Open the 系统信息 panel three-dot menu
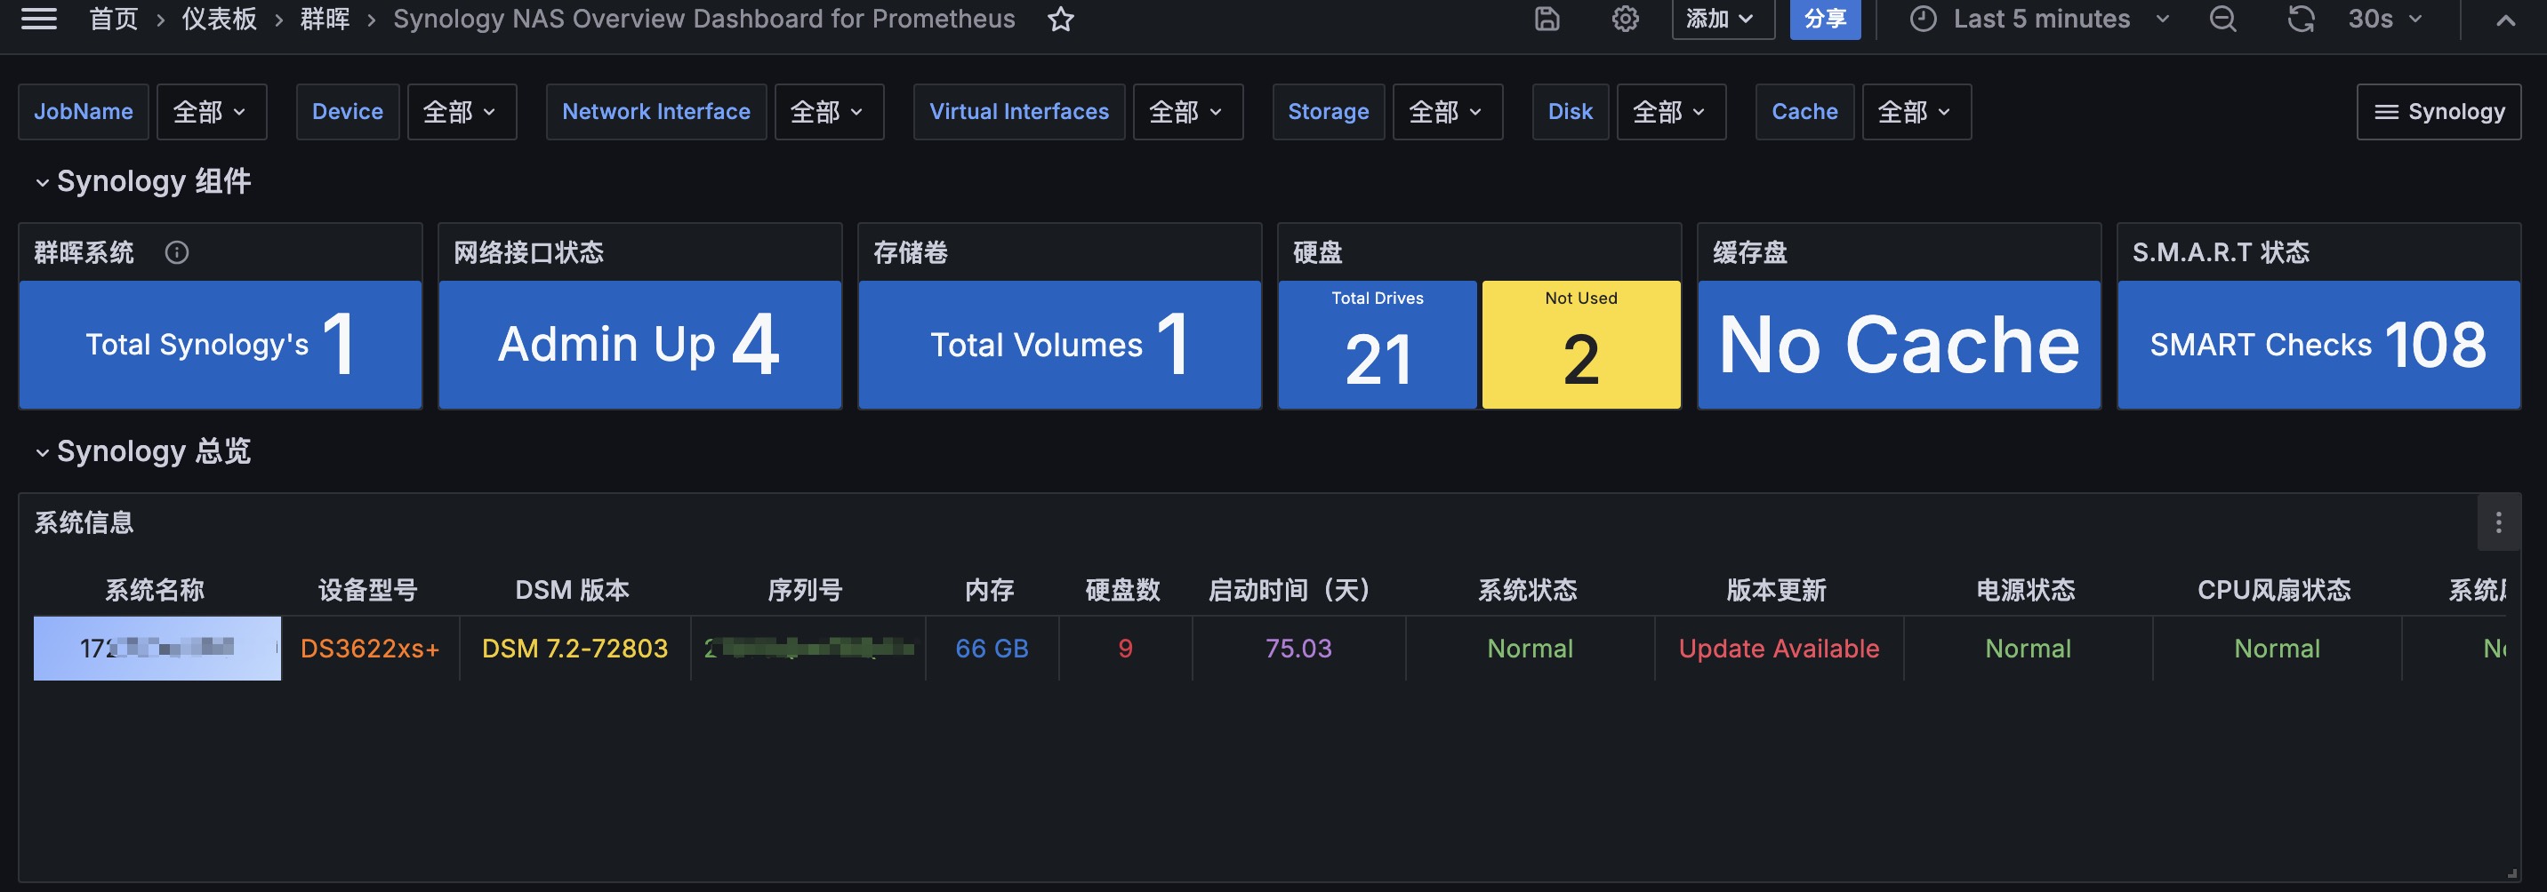 point(2497,522)
